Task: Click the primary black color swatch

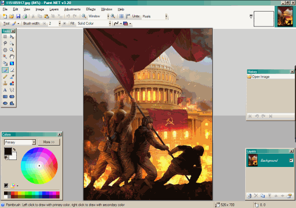Action: (8, 151)
